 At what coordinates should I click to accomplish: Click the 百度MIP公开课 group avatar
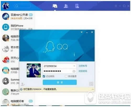(6, 16)
